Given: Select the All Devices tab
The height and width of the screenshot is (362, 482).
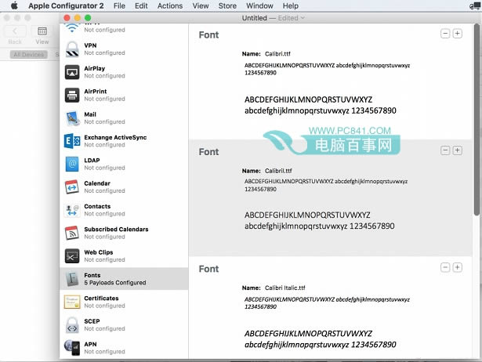Looking at the screenshot, I should 28,54.
